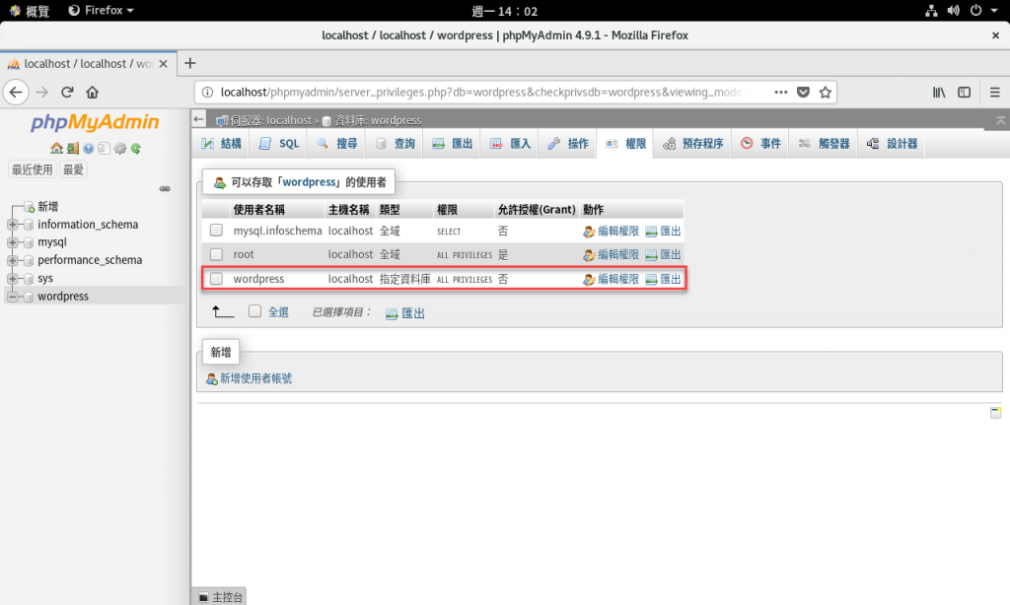This screenshot has height=605, width=1010.
Task: Click the network status tray icon
Action: coord(931,10)
